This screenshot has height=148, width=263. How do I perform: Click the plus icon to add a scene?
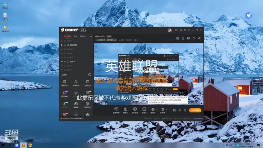coord(91,36)
